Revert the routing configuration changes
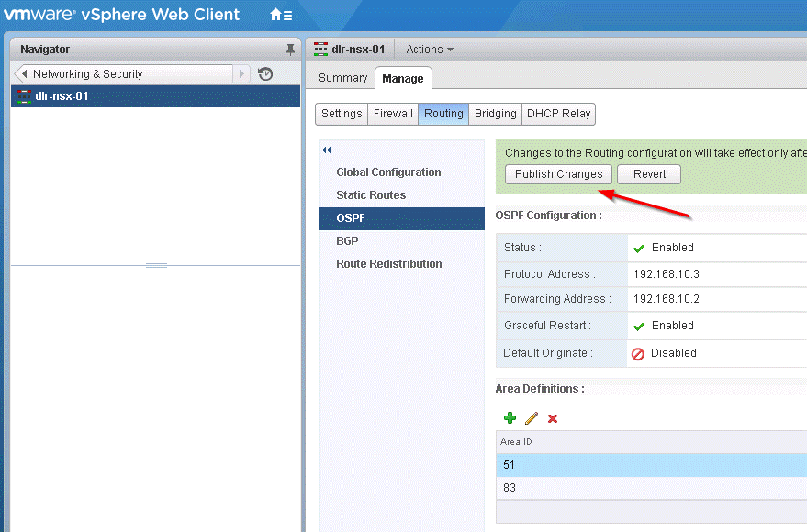 click(649, 174)
